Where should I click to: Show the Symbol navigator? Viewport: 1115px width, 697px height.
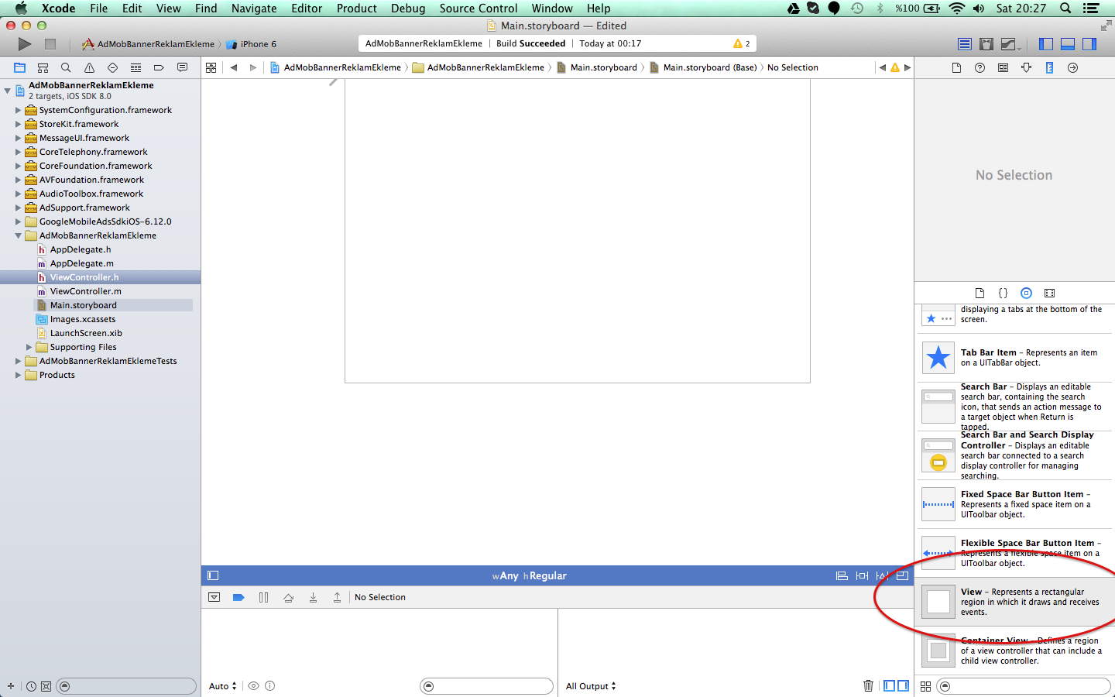click(x=43, y=67)
